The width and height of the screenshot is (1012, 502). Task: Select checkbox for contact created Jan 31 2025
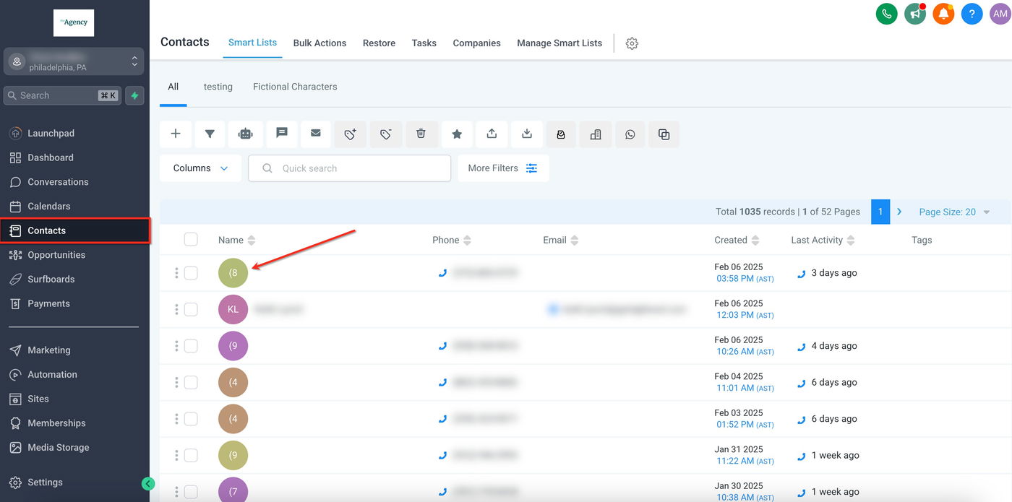pos(191,455)
